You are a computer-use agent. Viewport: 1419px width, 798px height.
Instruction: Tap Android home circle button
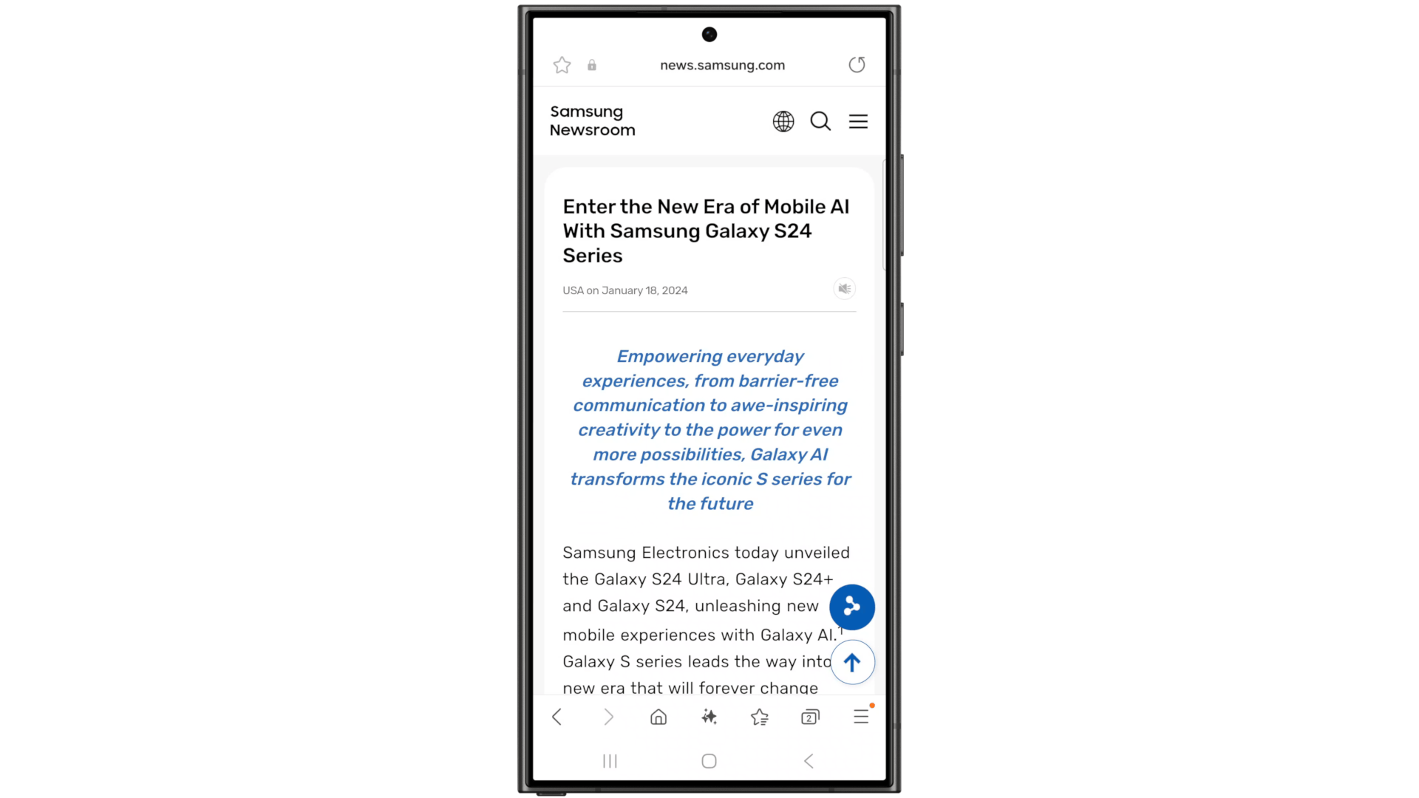[709, 761]
